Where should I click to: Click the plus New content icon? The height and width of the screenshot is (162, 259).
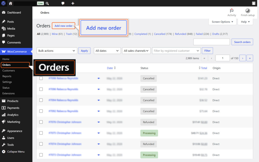73,3
